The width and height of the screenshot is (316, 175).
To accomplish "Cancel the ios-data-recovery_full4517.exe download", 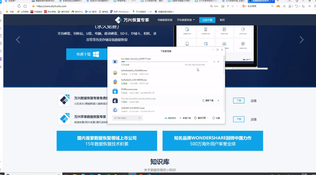I will point(218,62).
